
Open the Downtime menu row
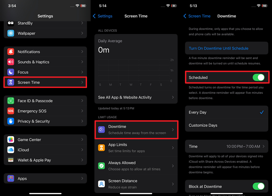136,130
